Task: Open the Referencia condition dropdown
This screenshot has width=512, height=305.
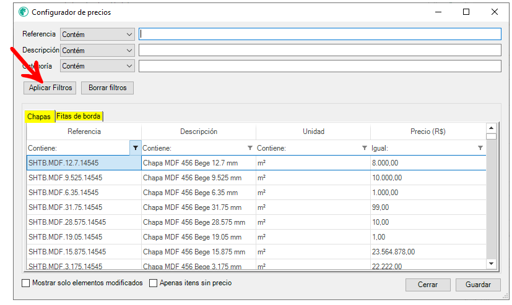Action: click(x=97, y=35)
